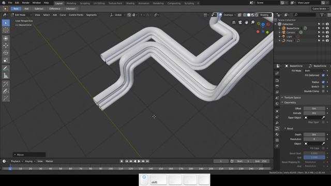
Task: Select the Select Box tool
Action: (x=6, y=23)
